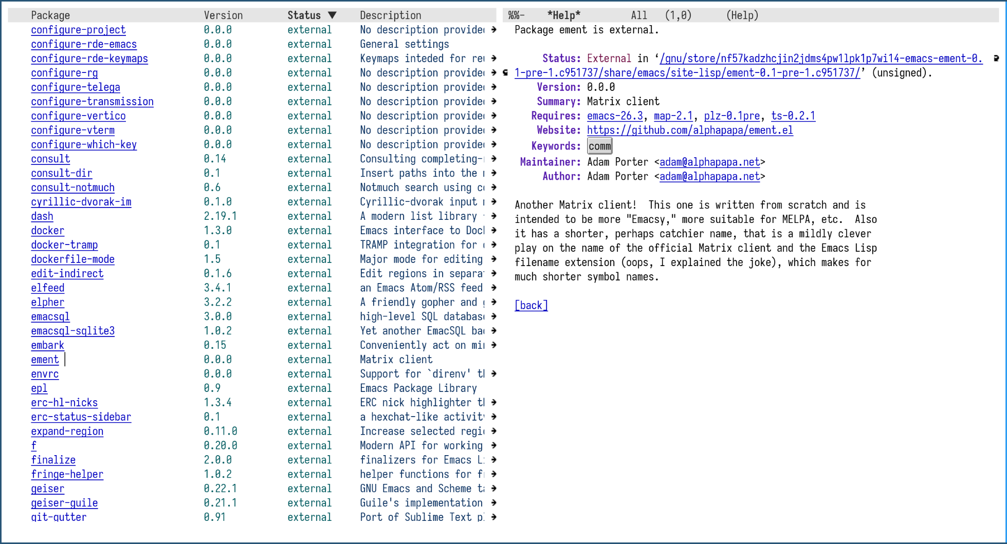Click the truncation arrow on the geiser-guile row
The image size is (1007, 544).
[493, 503]
